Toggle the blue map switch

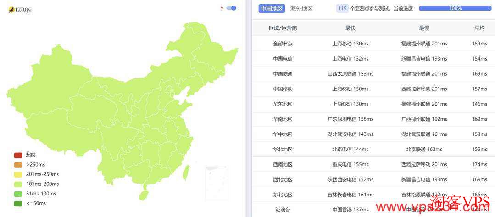(x=231, y=8)
